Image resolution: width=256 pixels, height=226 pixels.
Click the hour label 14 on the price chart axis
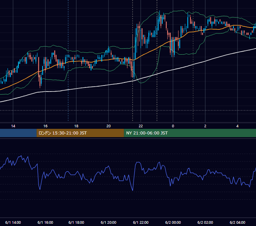click(x=13, y=126)
